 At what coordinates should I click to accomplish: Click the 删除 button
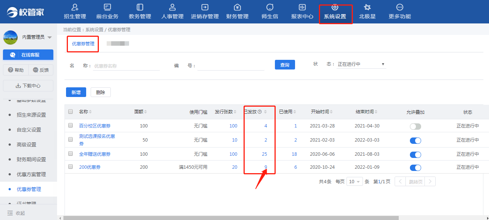[x=101, y=92]
